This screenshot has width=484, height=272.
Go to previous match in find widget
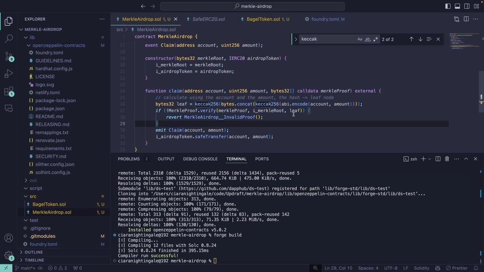point(411,39)
